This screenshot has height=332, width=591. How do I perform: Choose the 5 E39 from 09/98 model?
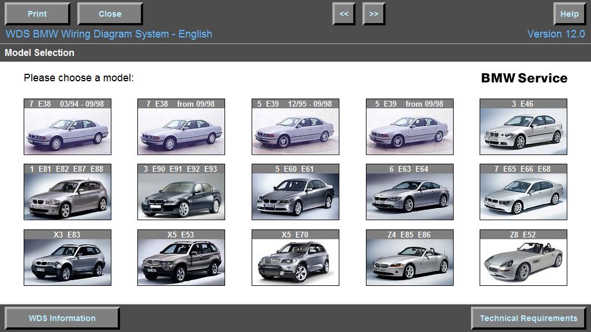pyautogui.click(x=410, y=127)
